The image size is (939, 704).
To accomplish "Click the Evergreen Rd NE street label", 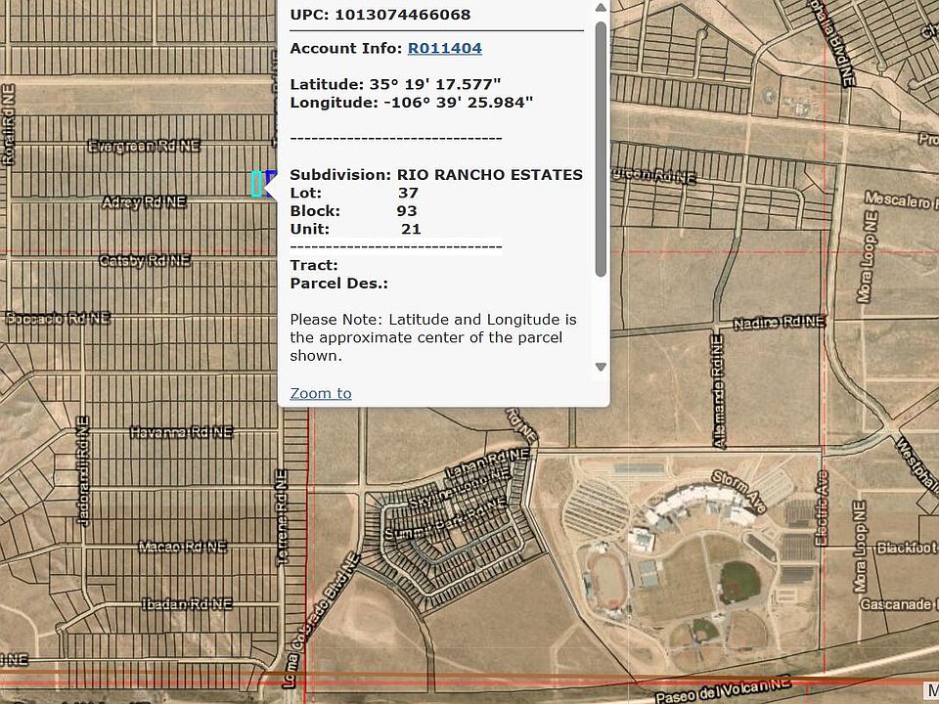I will (x=144, y=146).
